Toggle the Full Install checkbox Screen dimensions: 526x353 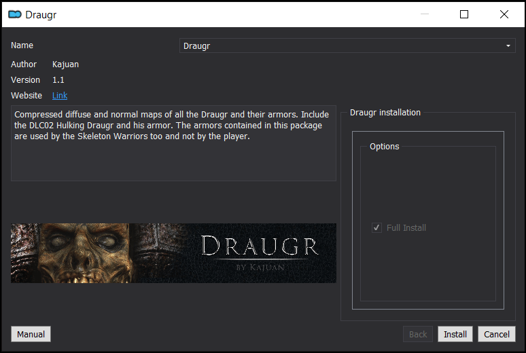pos(376,227)
